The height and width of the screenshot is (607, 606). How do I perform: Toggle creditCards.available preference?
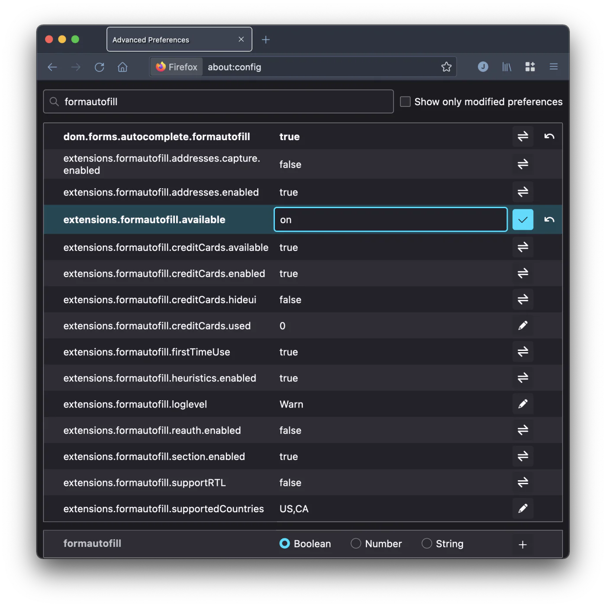click(x=523, y=247)
